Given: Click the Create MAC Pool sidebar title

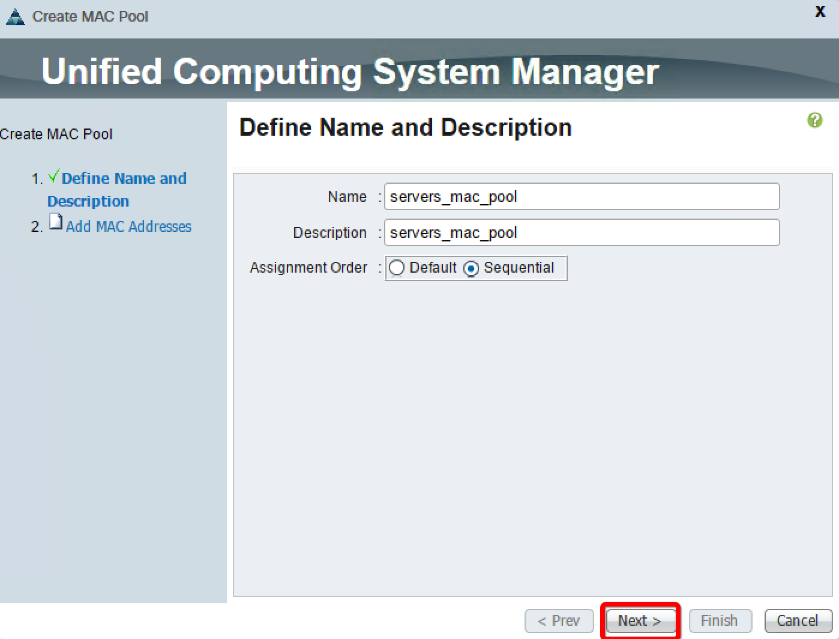Looking at the screenshot, I should coord(56,134).
